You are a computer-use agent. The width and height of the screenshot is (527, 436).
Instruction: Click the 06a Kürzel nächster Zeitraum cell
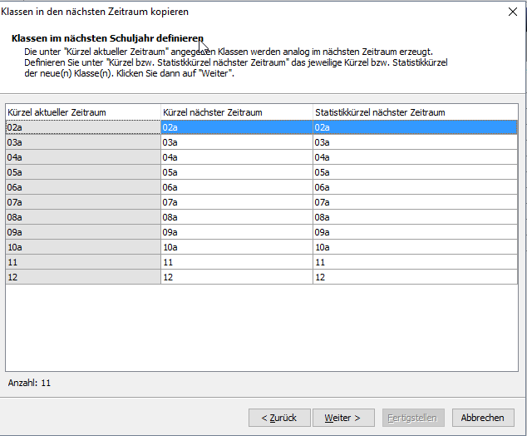tap(237, 187)
